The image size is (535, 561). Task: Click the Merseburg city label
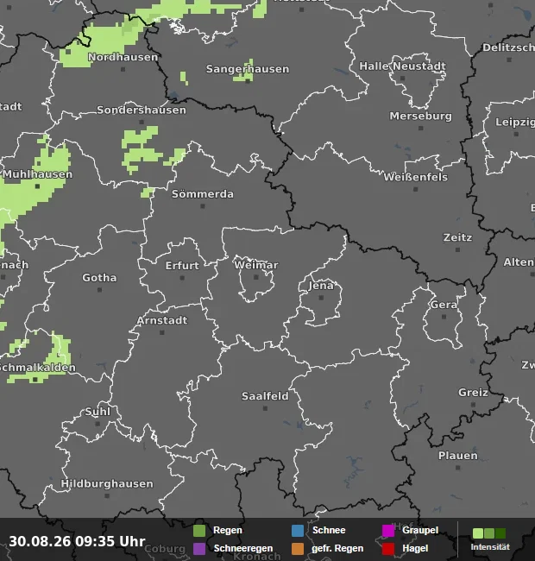[x=421, y=116]
